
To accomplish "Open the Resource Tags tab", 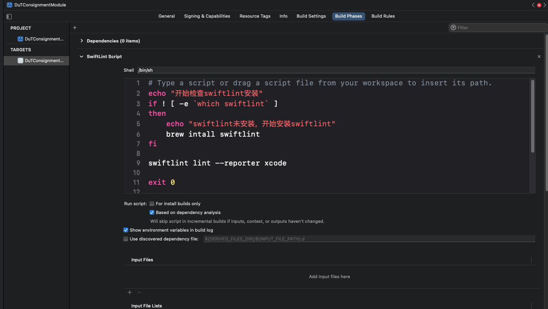I will click(255, 16).
